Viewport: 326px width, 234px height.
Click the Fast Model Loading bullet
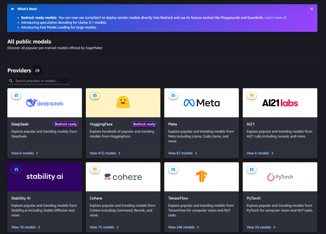pos(59,27)
